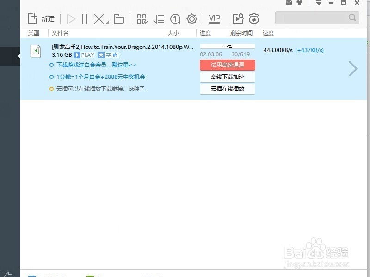Open the mail messages icon in title bar
The image size is (370, 277).
coord(289,3)
